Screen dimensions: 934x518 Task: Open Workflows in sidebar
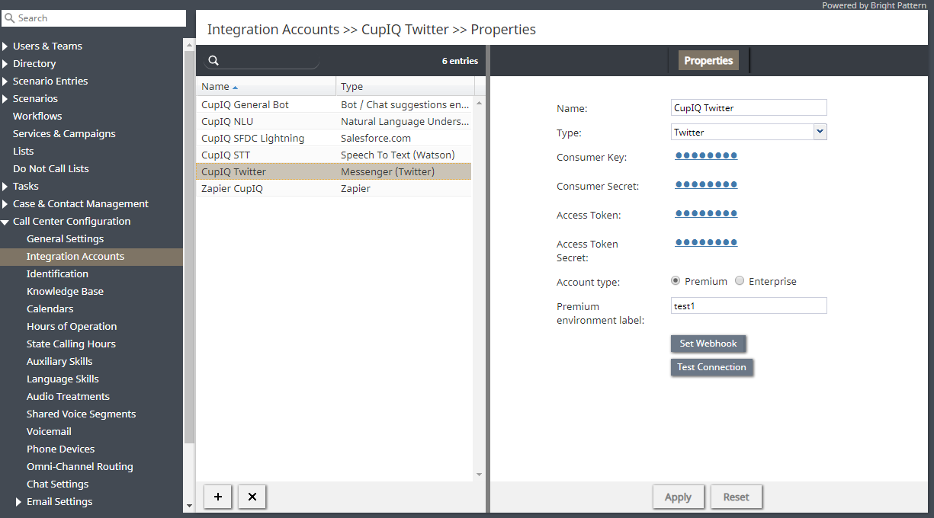coord(37,116)
